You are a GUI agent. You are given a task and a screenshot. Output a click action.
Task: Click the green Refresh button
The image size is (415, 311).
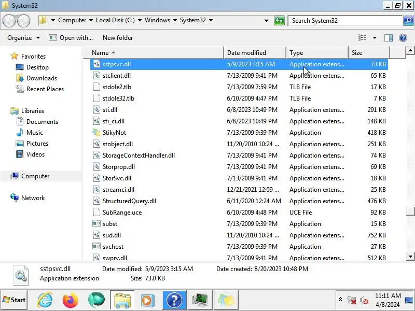pyautogui.click(x=279, y=21)
